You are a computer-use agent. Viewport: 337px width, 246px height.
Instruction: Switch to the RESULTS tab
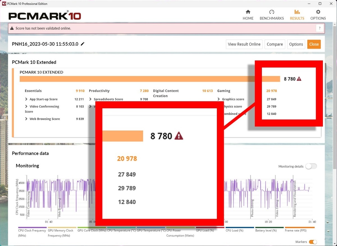pyautogui.click(x=297, y=15)
